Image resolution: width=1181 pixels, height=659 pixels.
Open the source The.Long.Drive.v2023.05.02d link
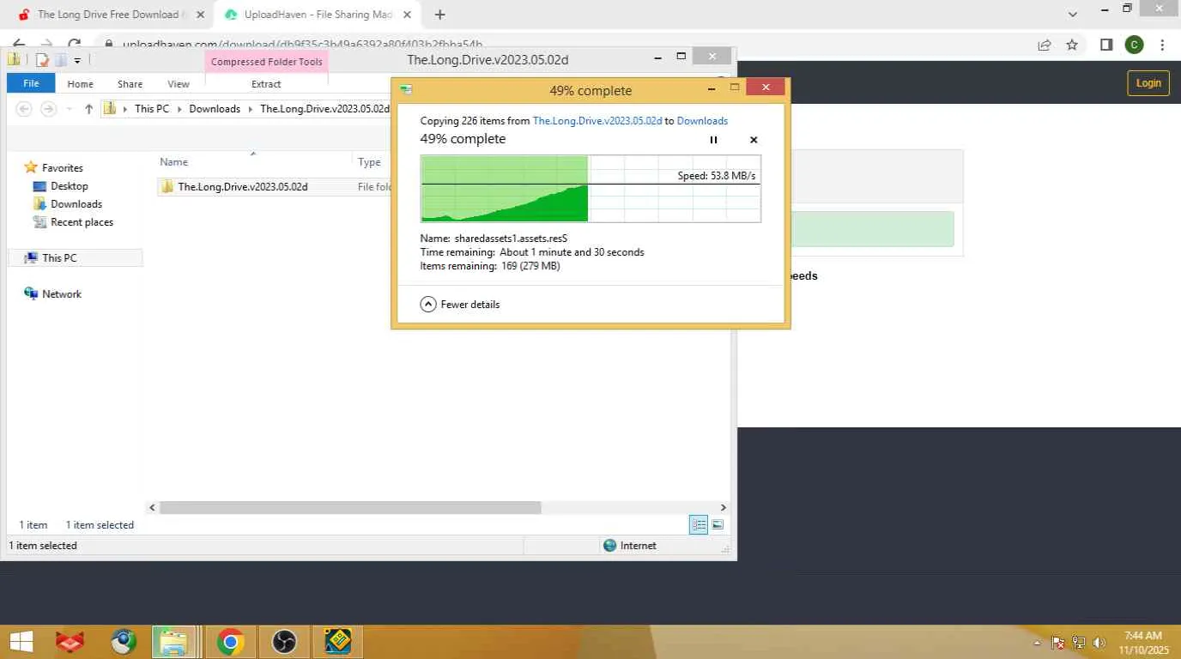[x=597, y=121]
